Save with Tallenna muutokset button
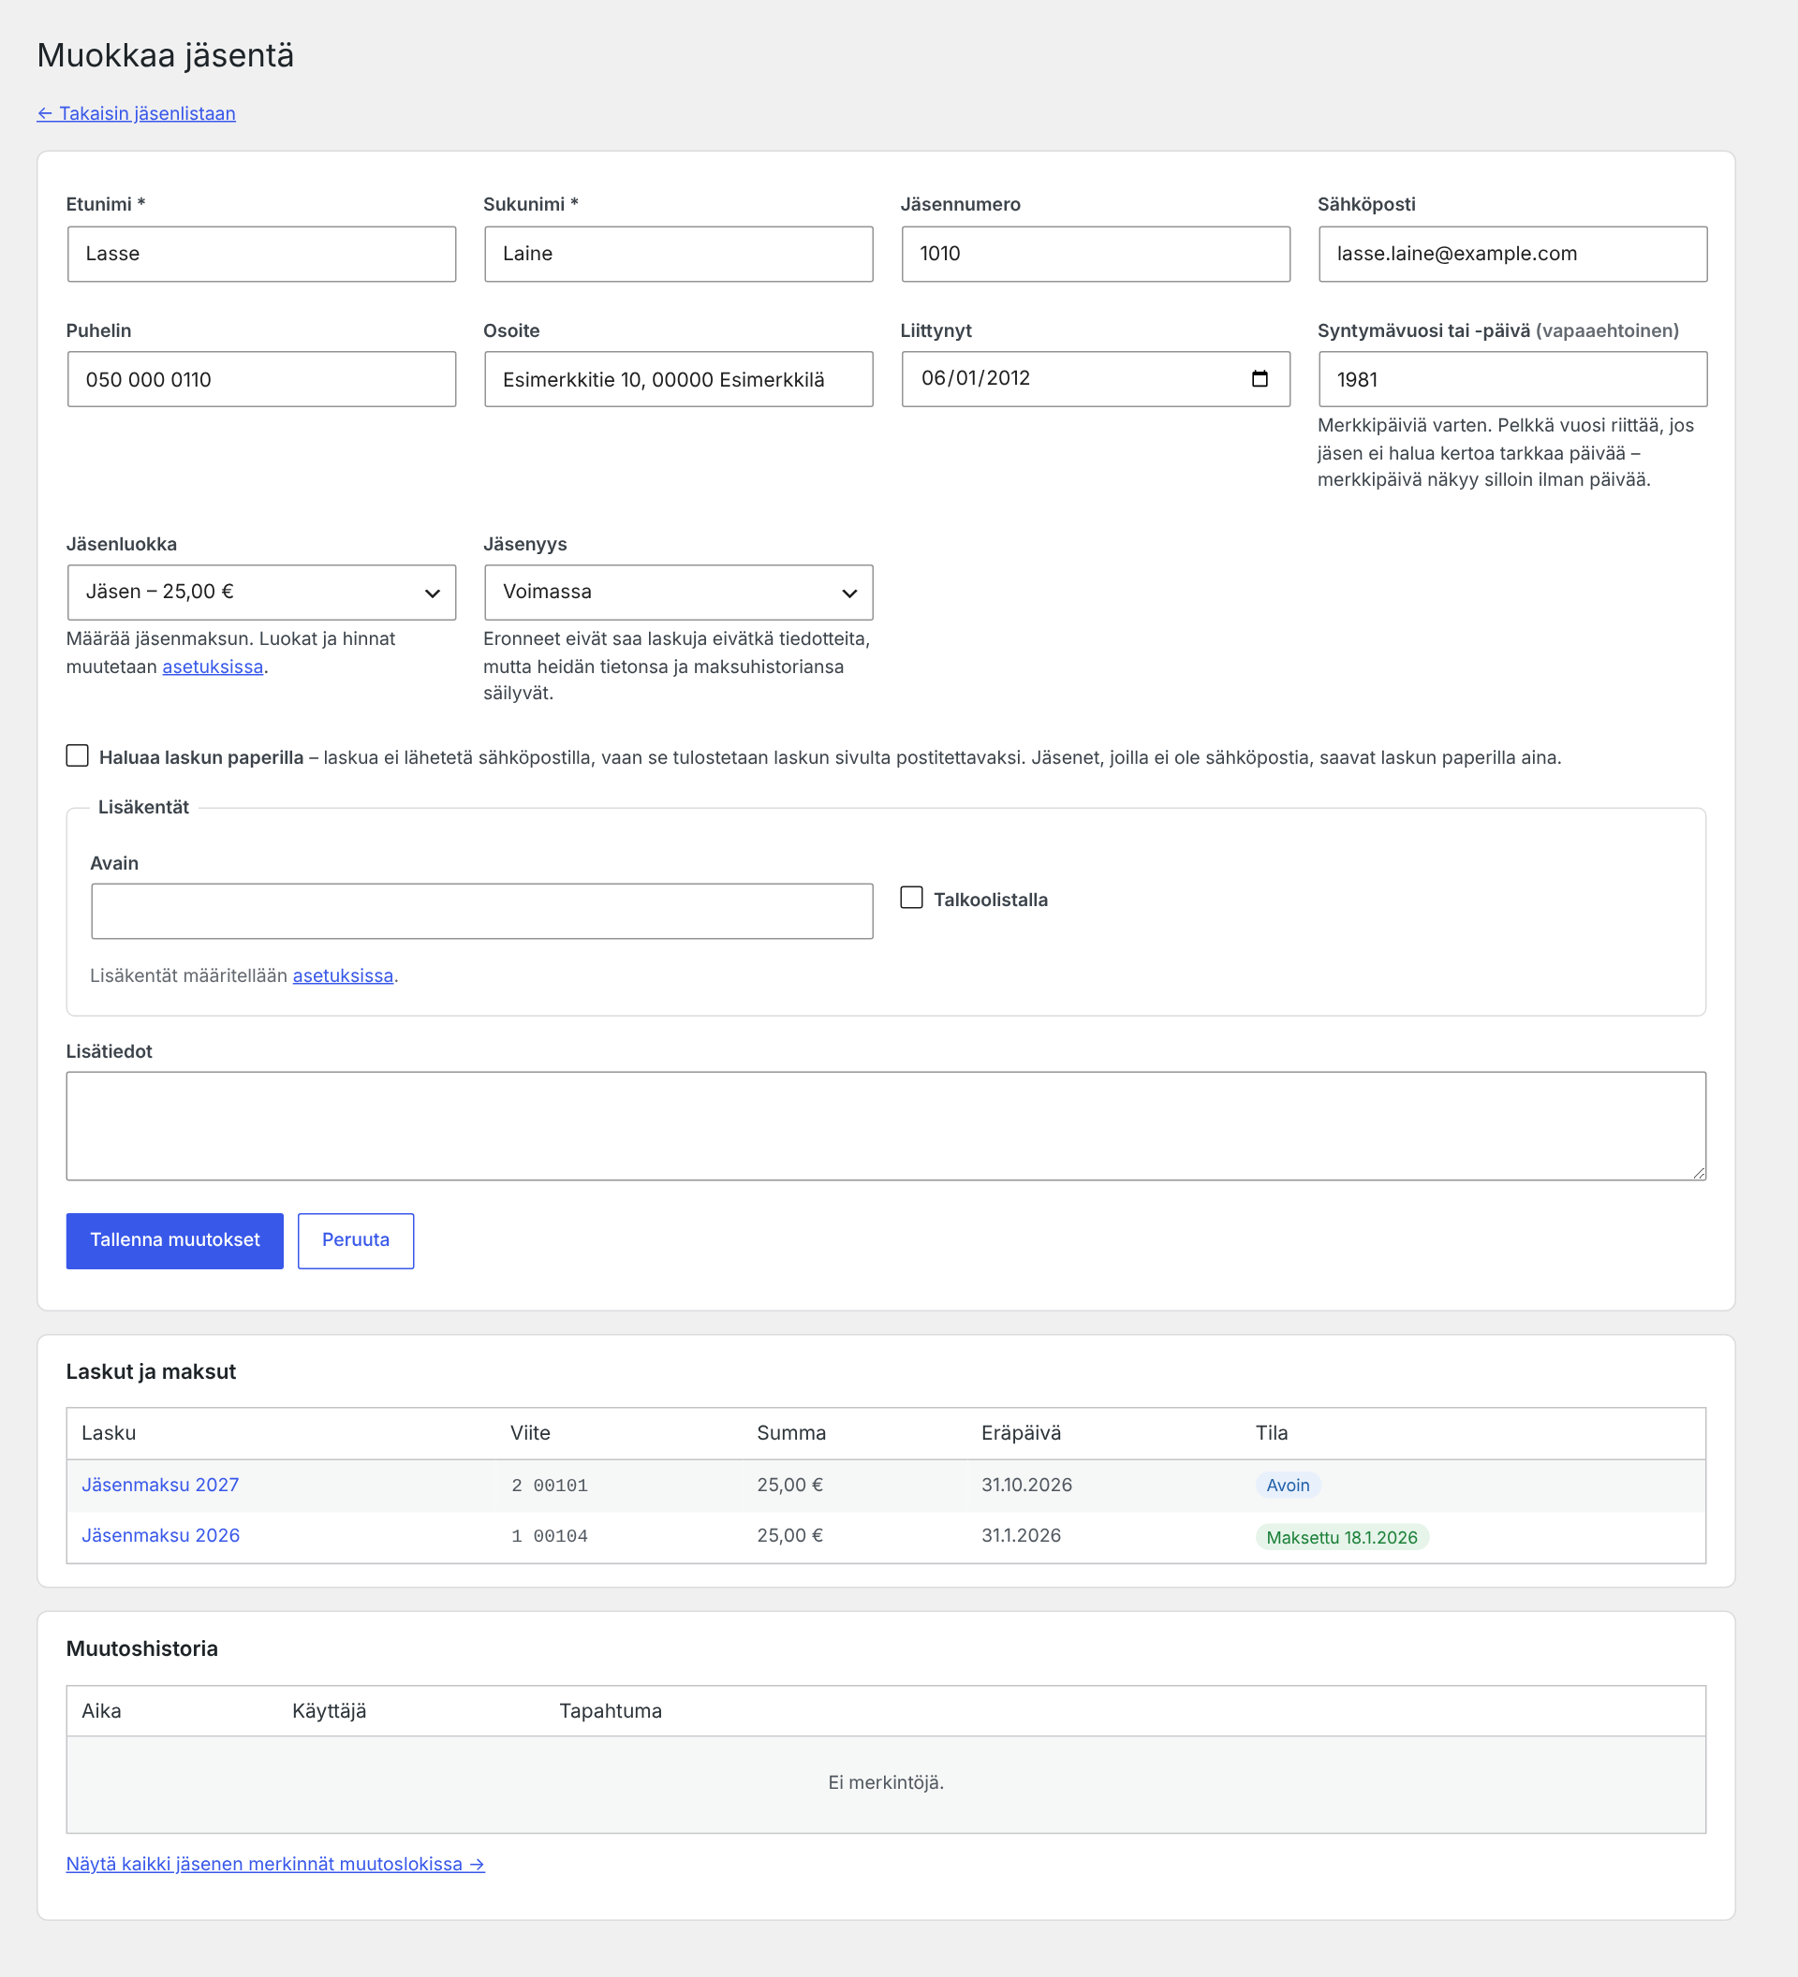The height and width of the screenshot is (1977, 1798). click(174, 1240)
